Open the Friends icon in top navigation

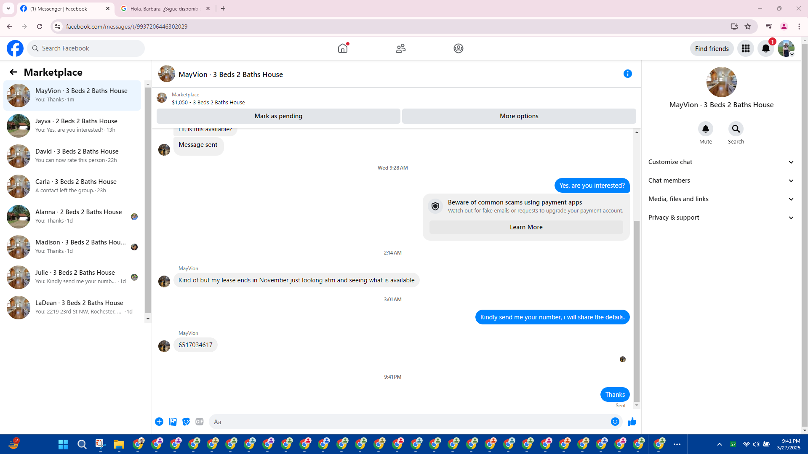(x=401, y=48)
